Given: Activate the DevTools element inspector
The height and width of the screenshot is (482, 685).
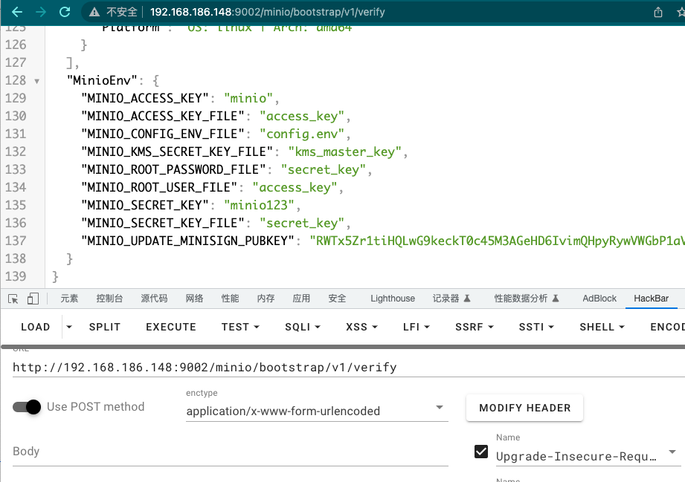Looking at the screenshot, I should coord(13,299).
